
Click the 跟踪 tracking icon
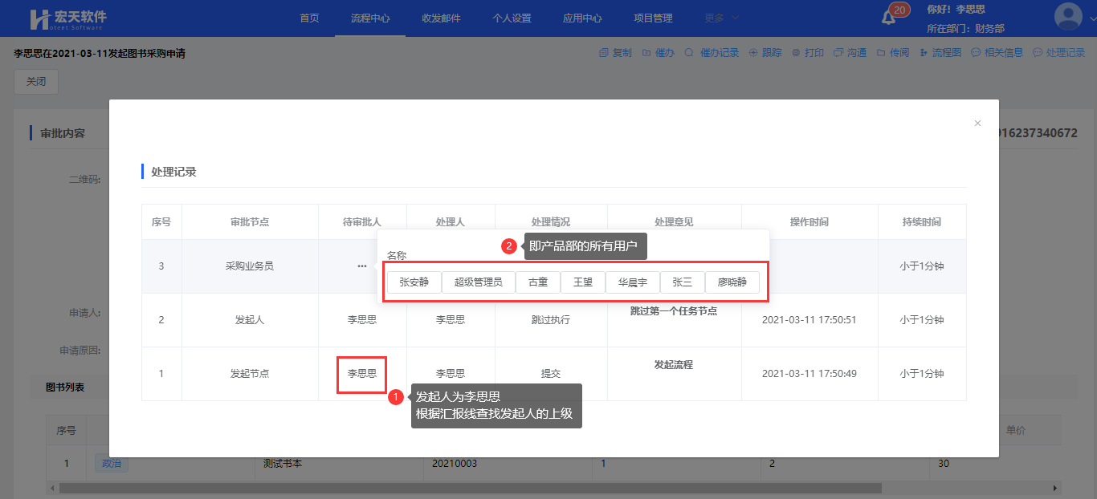(x=753, y=53)
